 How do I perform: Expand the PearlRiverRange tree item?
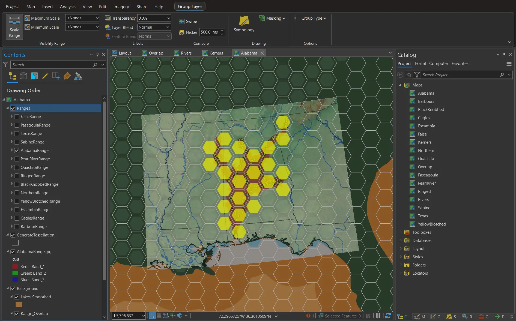coord(12,159)
